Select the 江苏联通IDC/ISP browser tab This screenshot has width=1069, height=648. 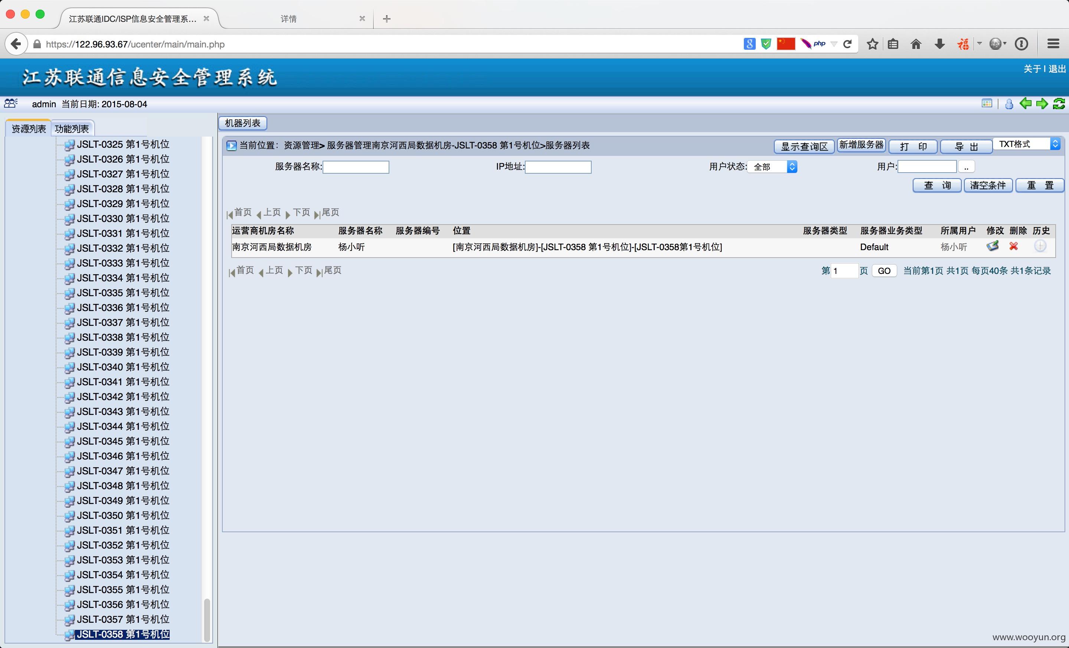point(133,19)
